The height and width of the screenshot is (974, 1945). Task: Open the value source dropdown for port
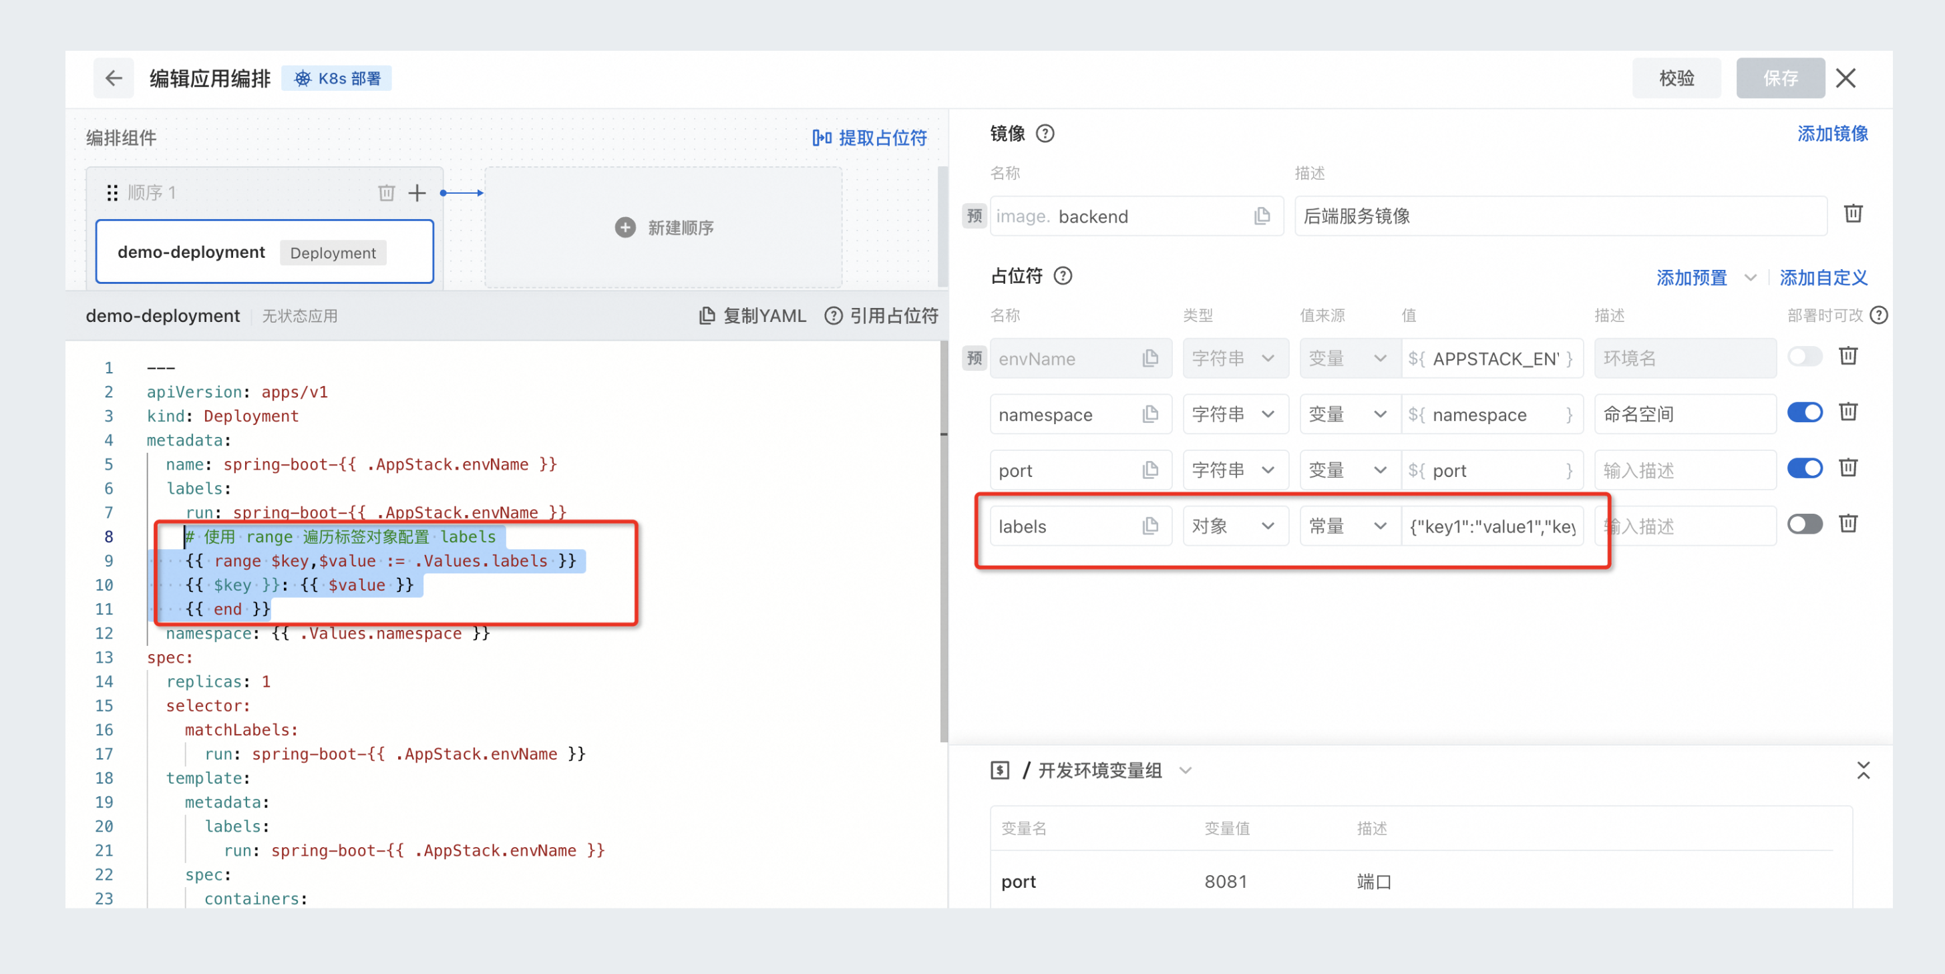tap(1350, 470)
